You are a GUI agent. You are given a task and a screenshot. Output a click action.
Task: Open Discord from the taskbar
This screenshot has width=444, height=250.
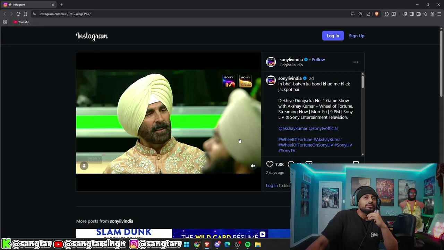click(x=217, y=244)
